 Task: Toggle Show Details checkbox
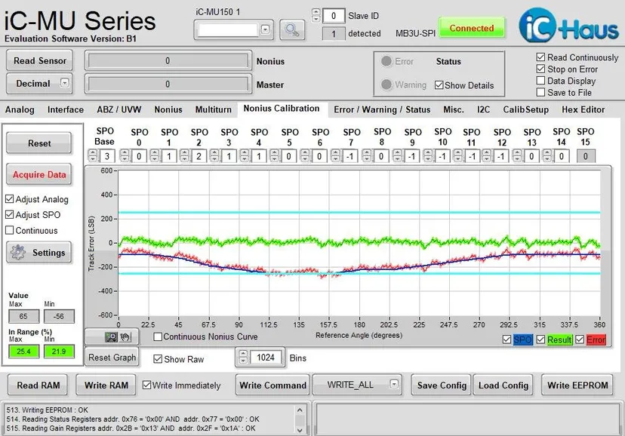pyautogui.click(x=439, y=85)
